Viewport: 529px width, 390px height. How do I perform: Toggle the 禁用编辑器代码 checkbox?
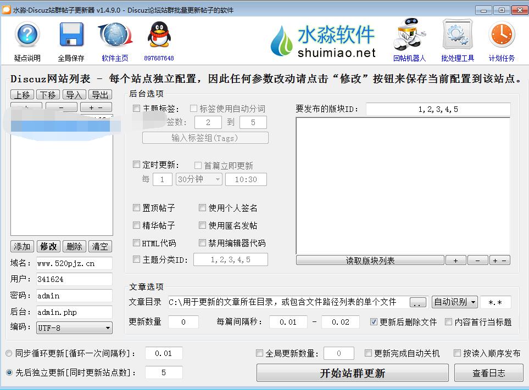click(202, 243)
